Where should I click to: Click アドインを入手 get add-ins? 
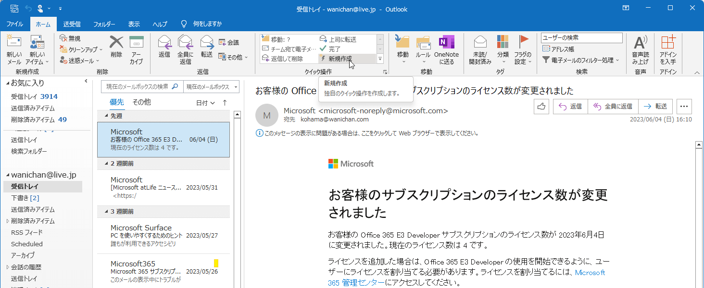(x=668, y=50)
